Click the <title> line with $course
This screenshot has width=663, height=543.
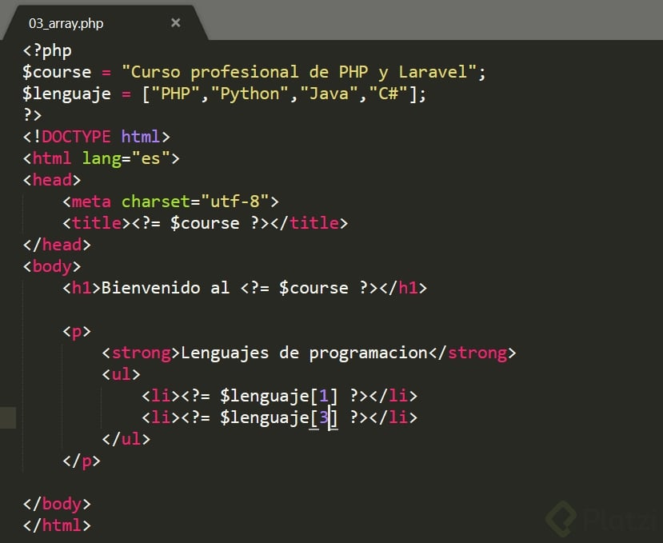tap(205, 223)
